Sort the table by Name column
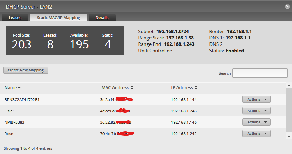Image resolution: width=292 pixels, height=154 pixels. click(x=12, y=88)
